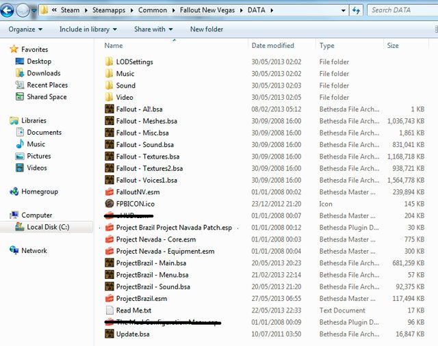Click the FalloutNV.esm master file icon
Screen dimensions: 438x346
[109, 192]
